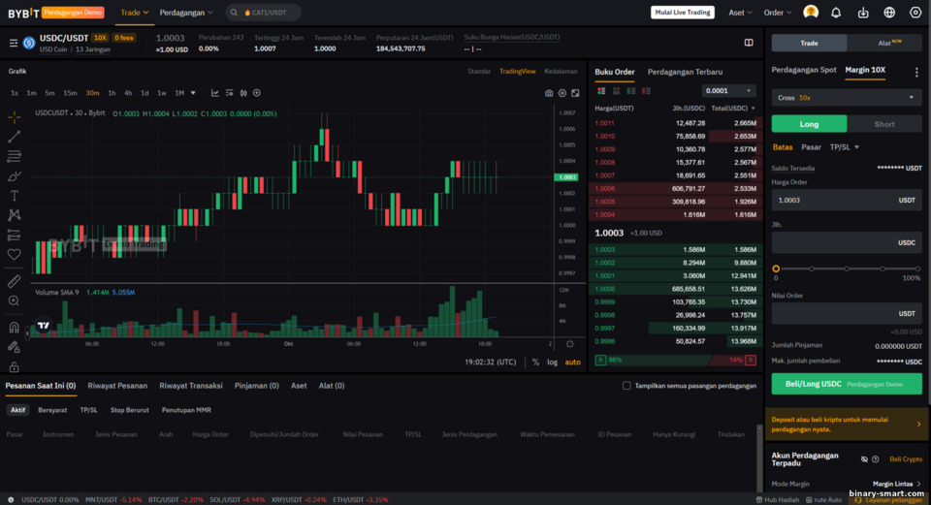Screen dimensions: 931x505
Task: Change the candlestick chart type icon
Action: pyautogui.click(x=243, y=93)
